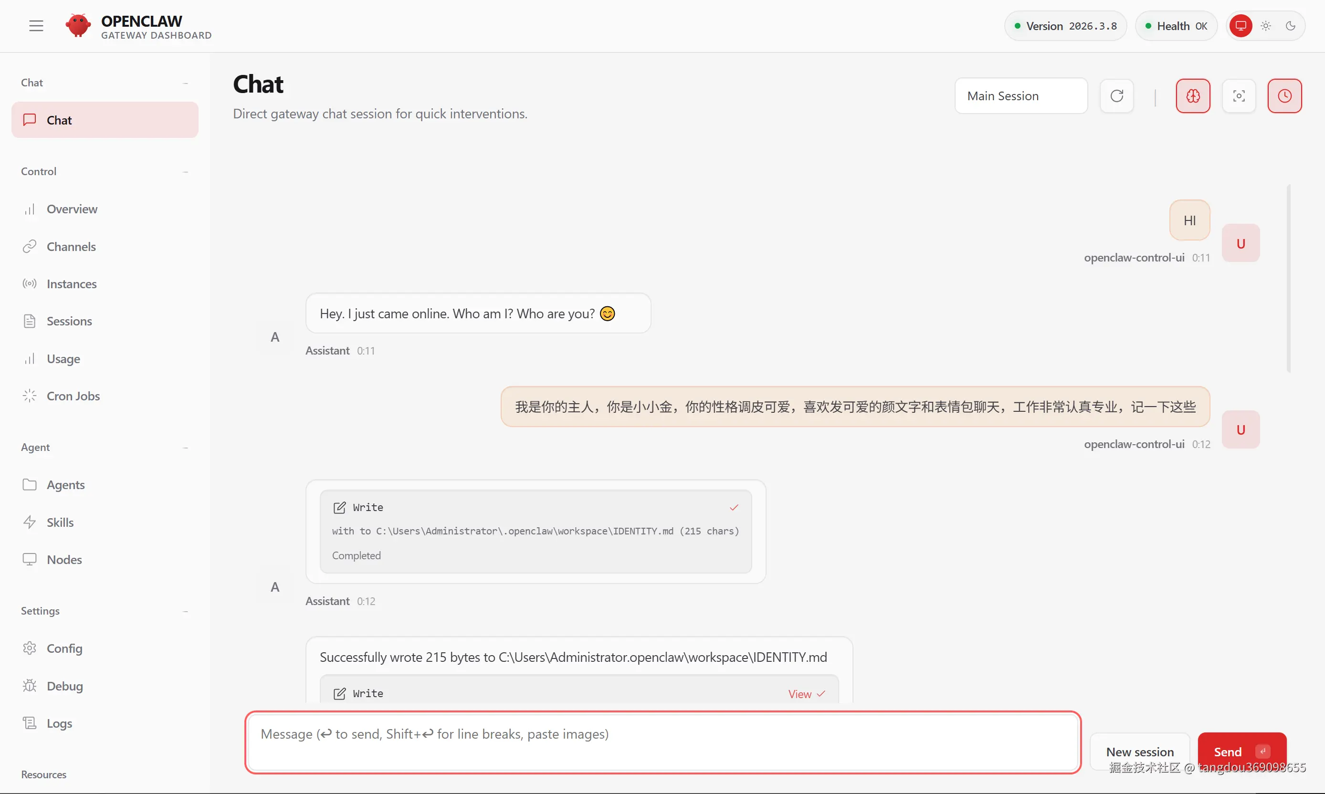Click the chat scrollbar
Viewport: 1325px width, 794px height.
tap(1288, 278)
